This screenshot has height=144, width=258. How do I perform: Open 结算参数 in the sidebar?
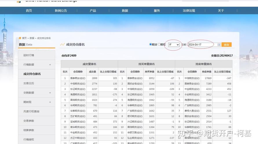(36, 130)
